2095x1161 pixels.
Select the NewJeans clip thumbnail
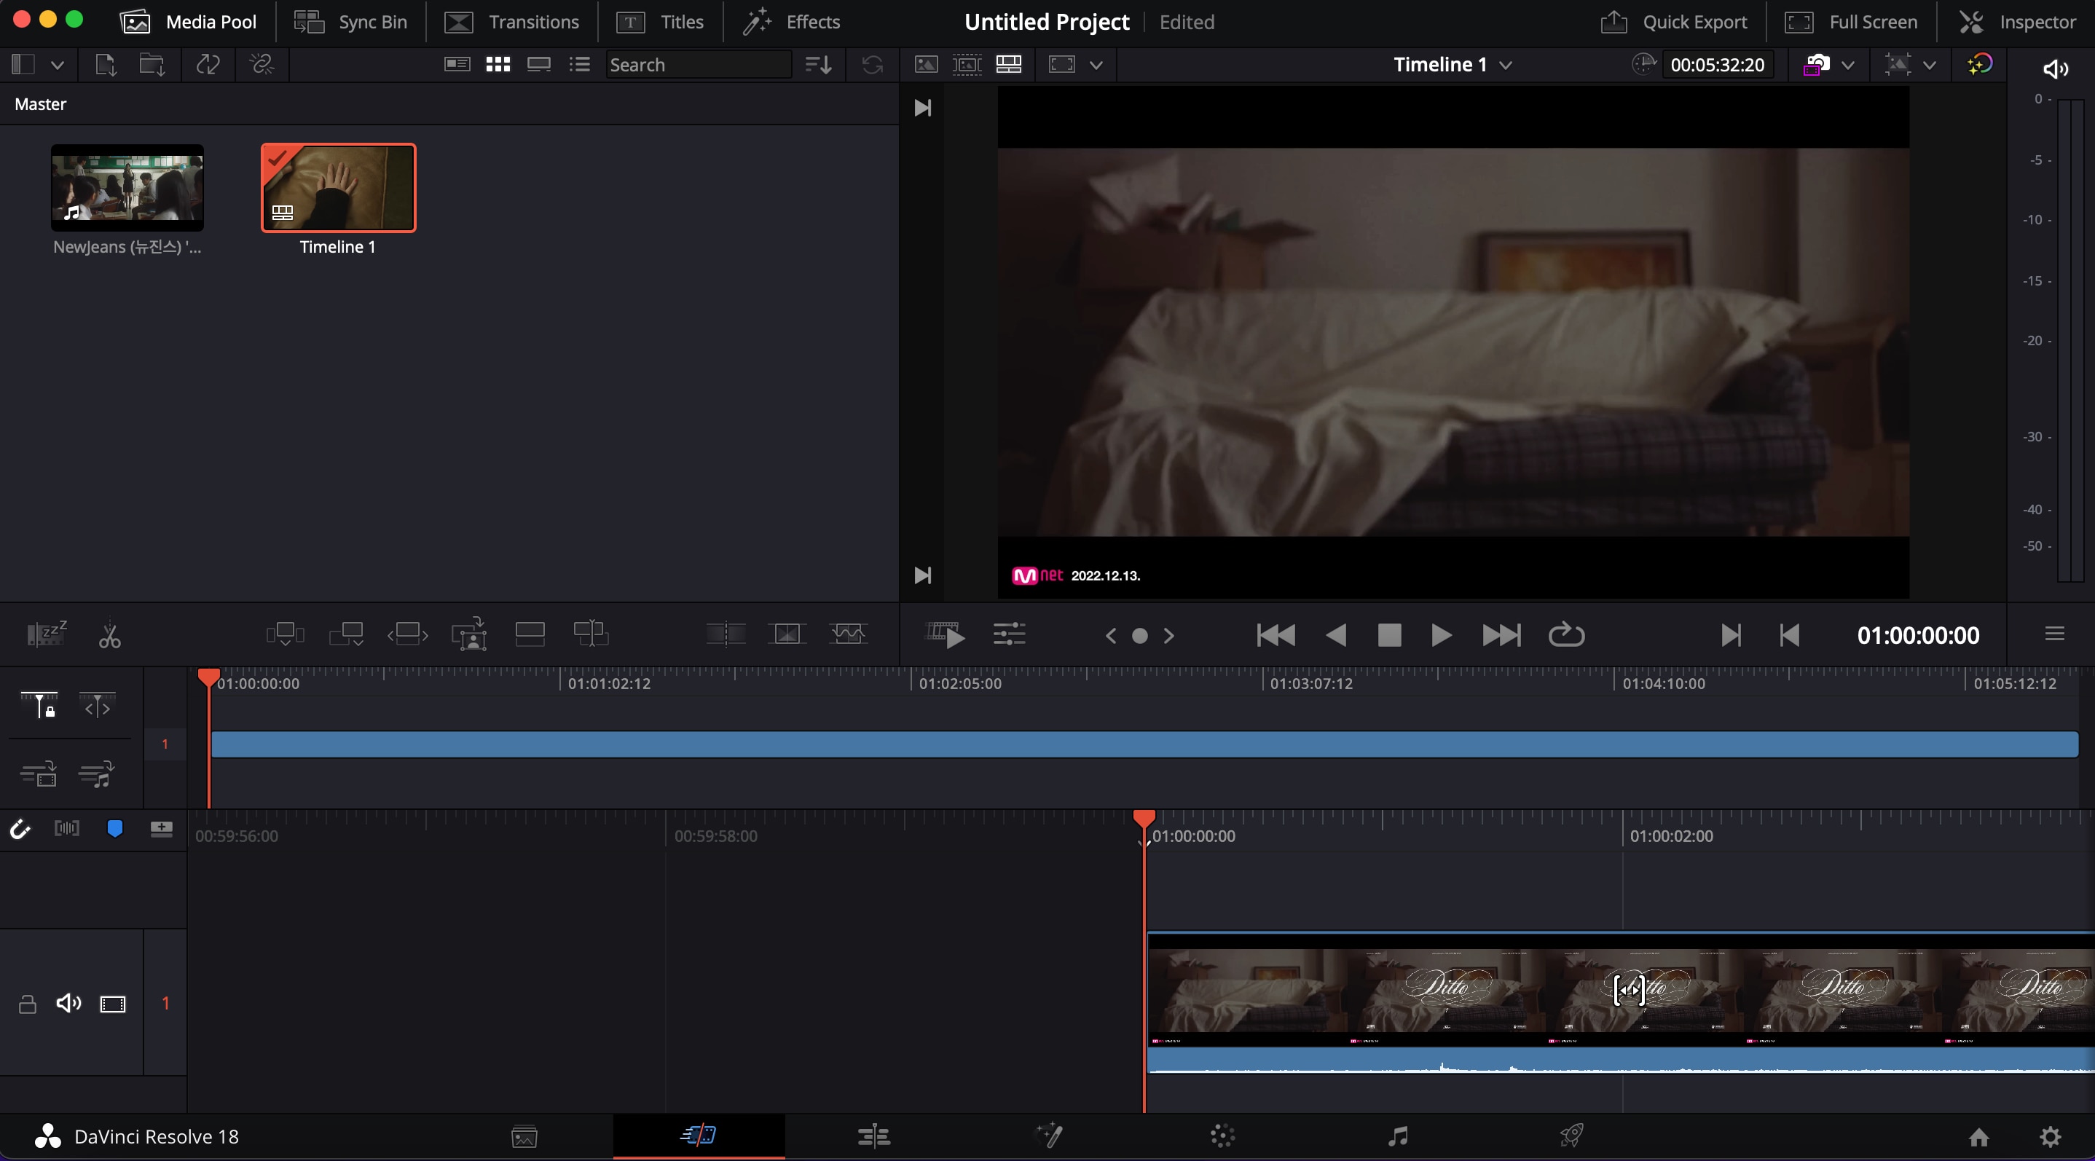(x=127, y=188)
